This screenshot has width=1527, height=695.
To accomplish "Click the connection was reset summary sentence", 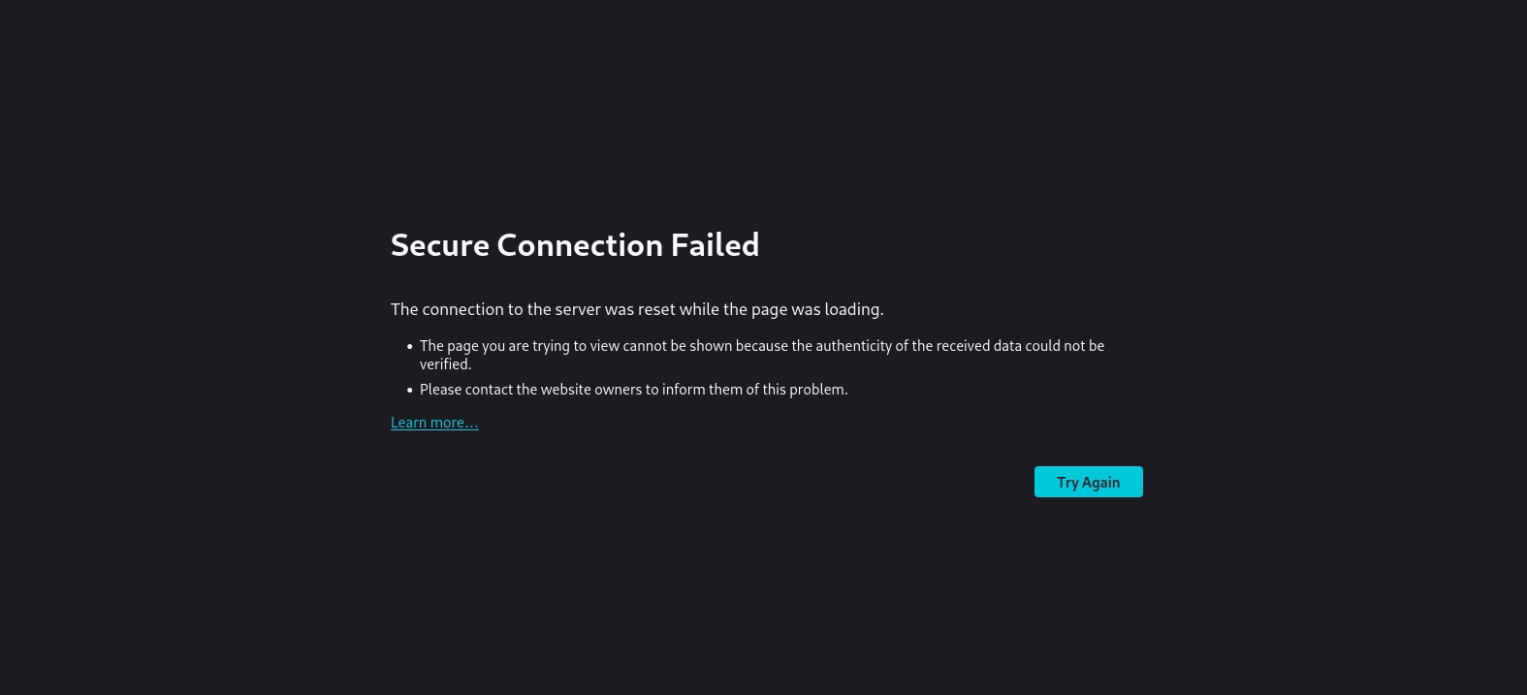I will (636, 309).
